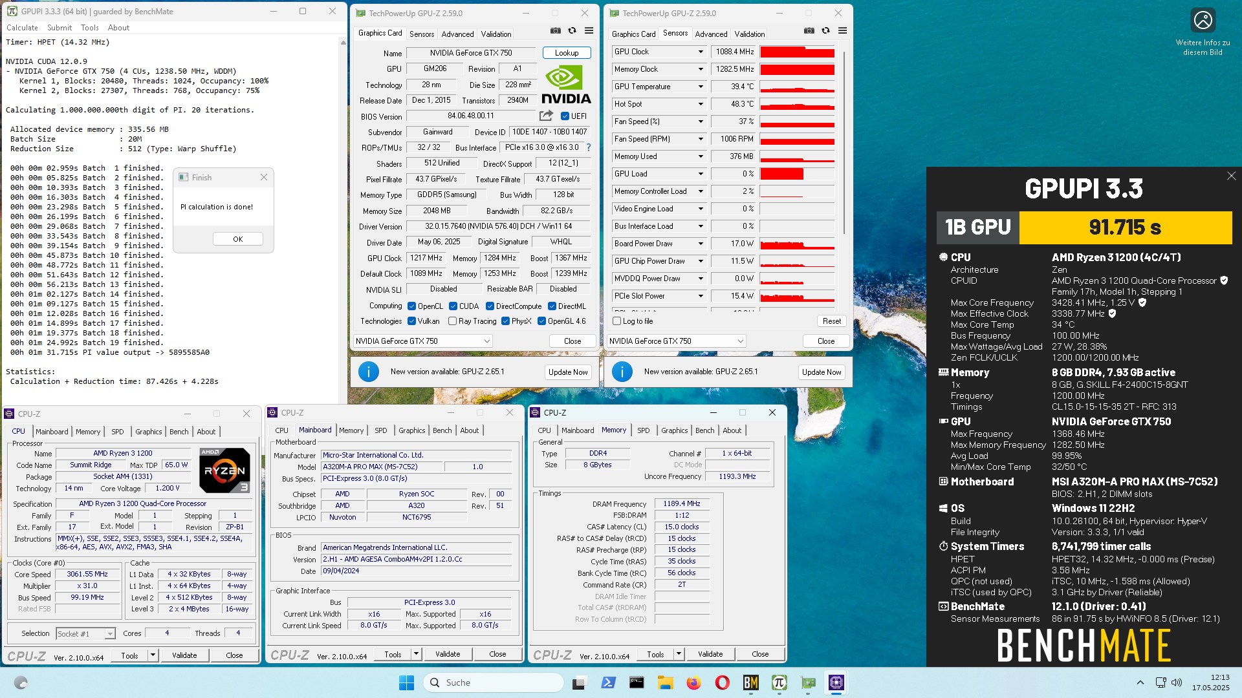This screenshot has width=1242, height=698.
Task: Click the screenshot camera icon in GPU-Z Sensors window
Action: (809, 30)
